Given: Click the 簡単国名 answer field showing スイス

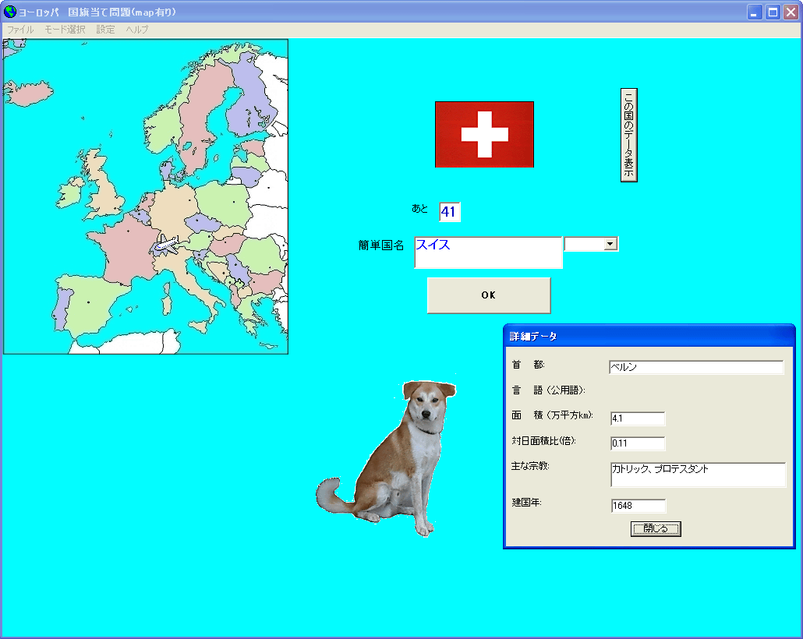Looking at the screenshot, I should pyautogui.click(x=488, y=252).
